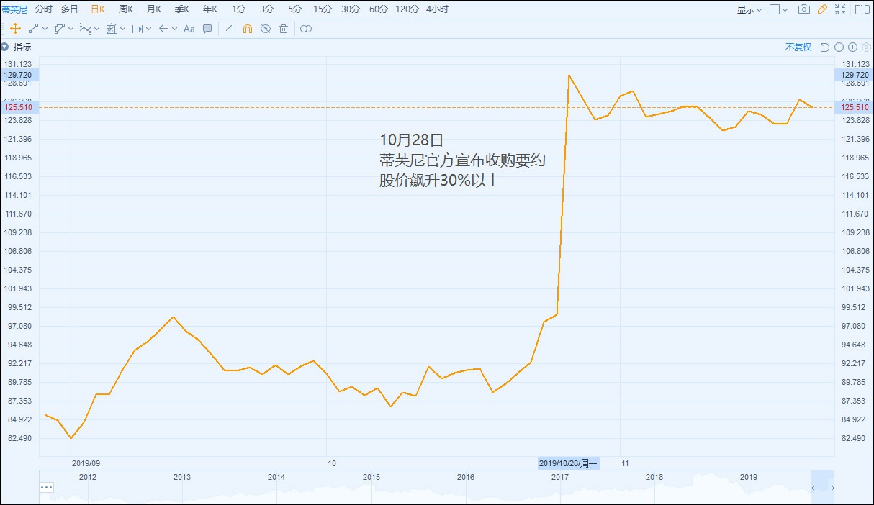Select the 30分 period tab
The image size is (874, 505).
click(x=351, y=9)
